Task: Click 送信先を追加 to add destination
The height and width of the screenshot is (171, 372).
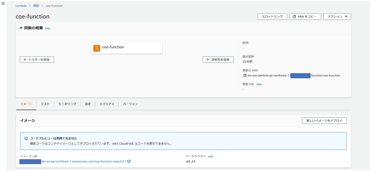Action: [218, 60]
